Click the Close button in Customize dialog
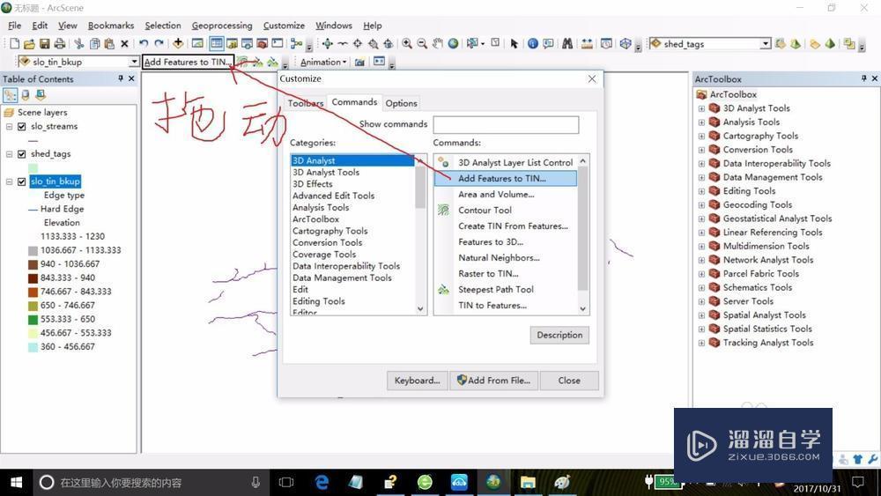This screenshot has height=496, width=881. coord(569,381)
